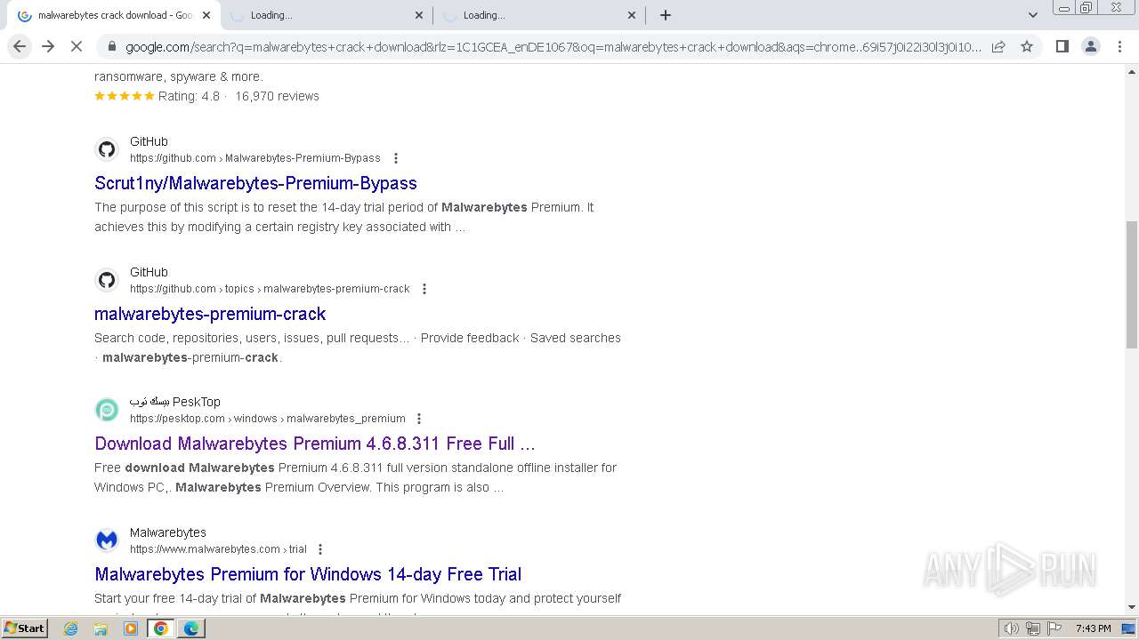
Task: Open Microsoft Edge from taskbar
Action: coord(190,628)
